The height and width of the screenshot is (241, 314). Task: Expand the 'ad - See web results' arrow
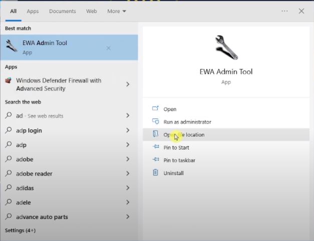pos(128,115)
